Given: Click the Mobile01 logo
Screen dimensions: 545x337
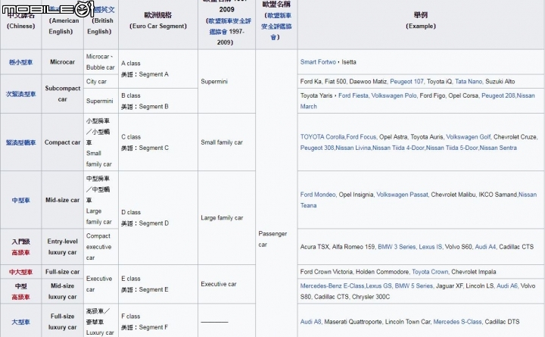Looking at the screenshot, I should coord(48,8).
